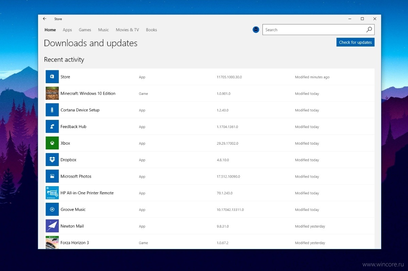Click the HP All-in-One Printer Remote icon
This screenshot has width=408, height=271.
coord(52,193)
